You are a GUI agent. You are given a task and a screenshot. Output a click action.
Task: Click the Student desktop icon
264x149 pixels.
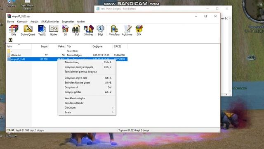(11, 3)
